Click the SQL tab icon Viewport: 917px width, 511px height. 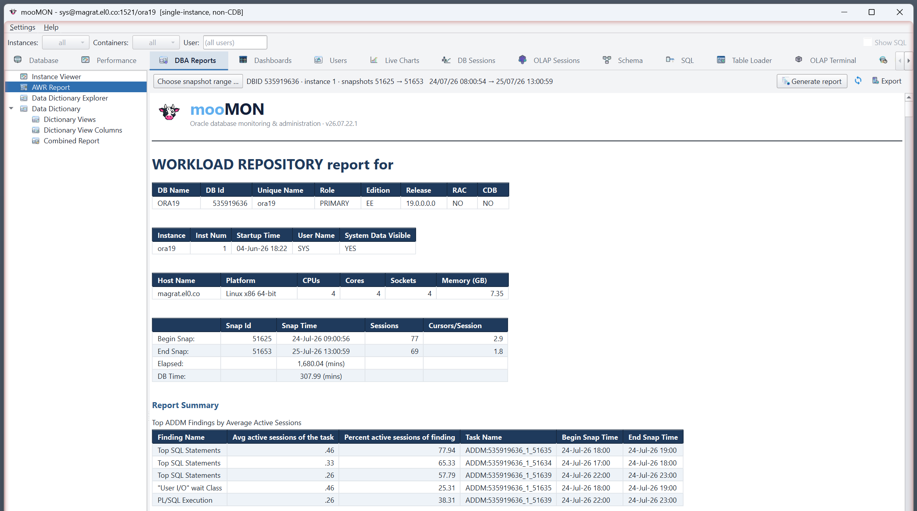[670, 60]
